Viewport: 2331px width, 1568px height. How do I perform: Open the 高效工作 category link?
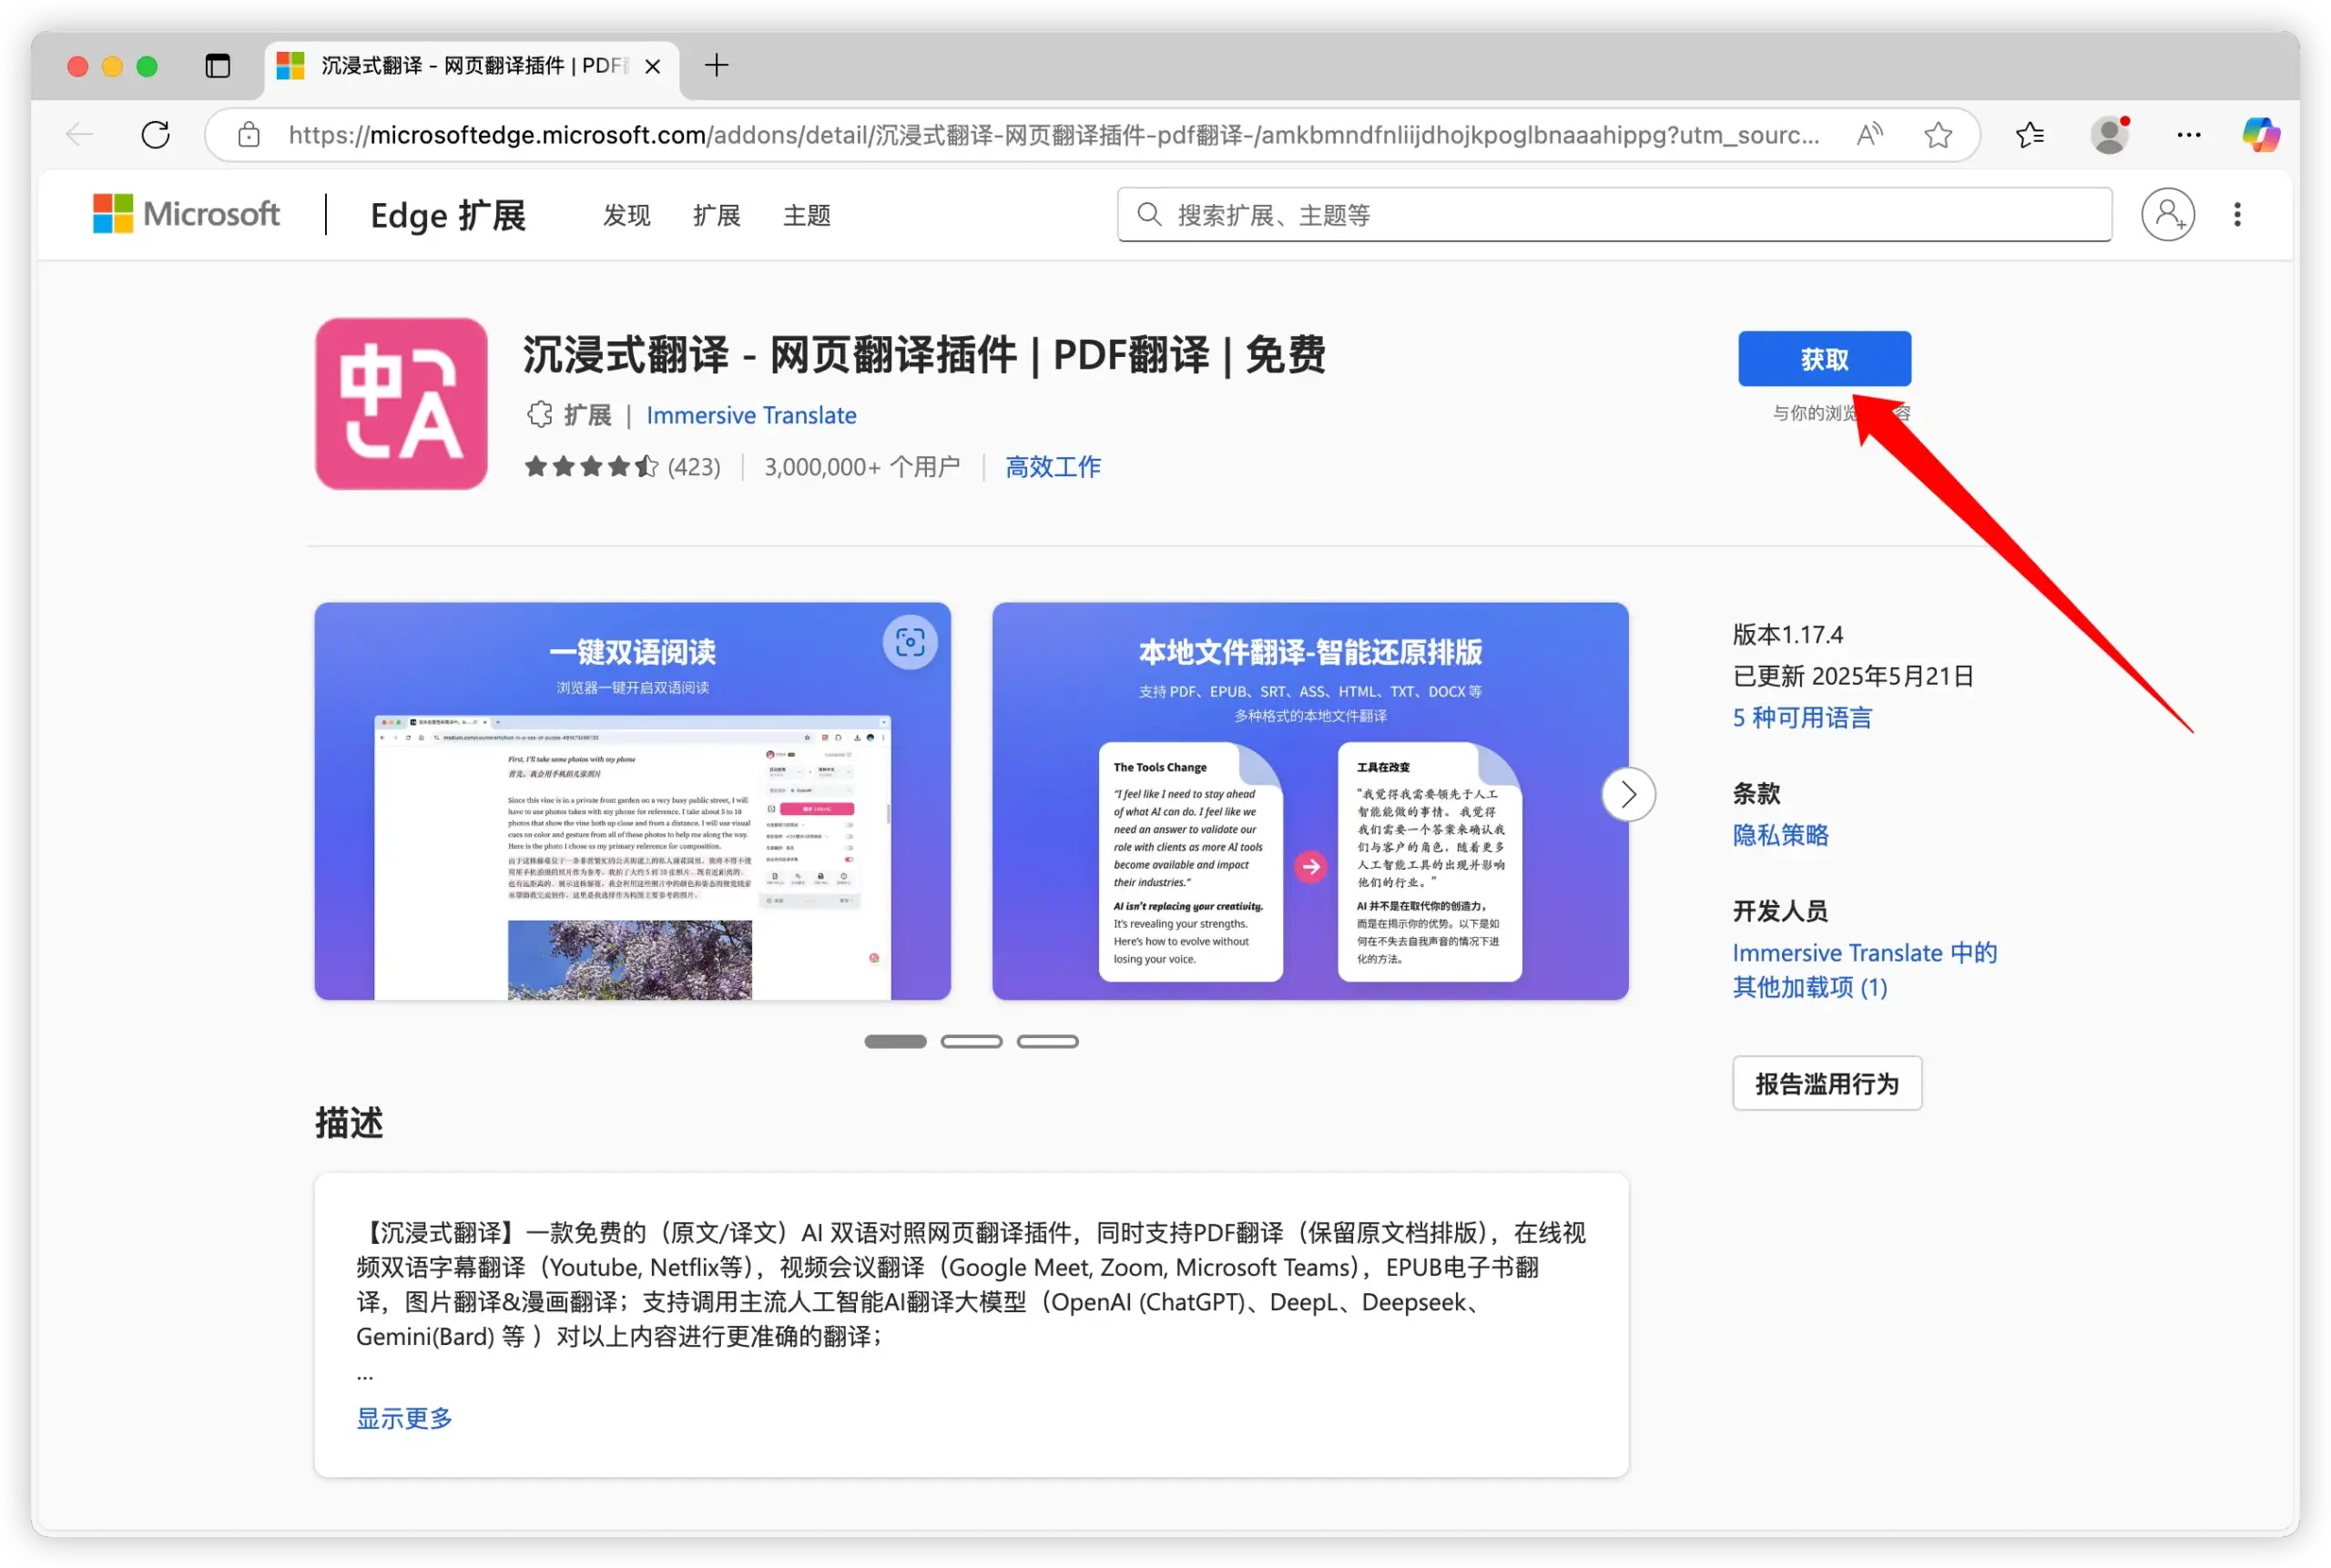(x=1053, y=467)
